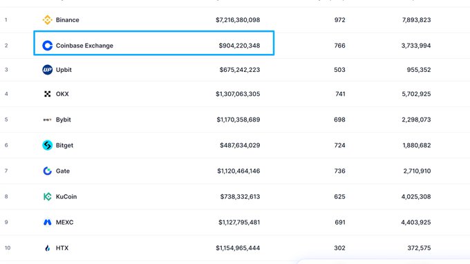Click rank number 10 beside HTX
Image resolution: width=470 pixels, height=264 pixels.
(x=8, y=248)
